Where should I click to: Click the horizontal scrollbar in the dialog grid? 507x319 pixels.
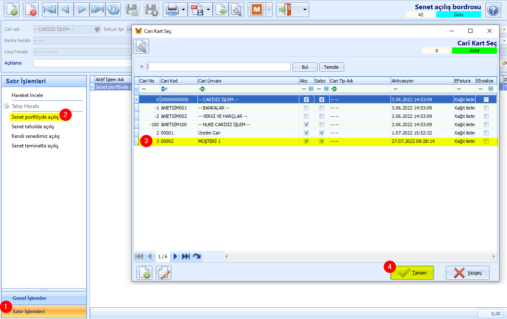[x=358, y=257]
